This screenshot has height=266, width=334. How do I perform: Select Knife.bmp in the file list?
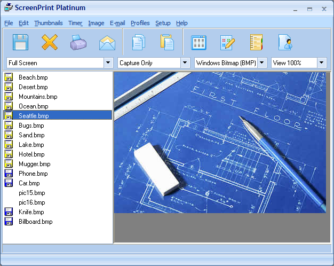(31, 212)
